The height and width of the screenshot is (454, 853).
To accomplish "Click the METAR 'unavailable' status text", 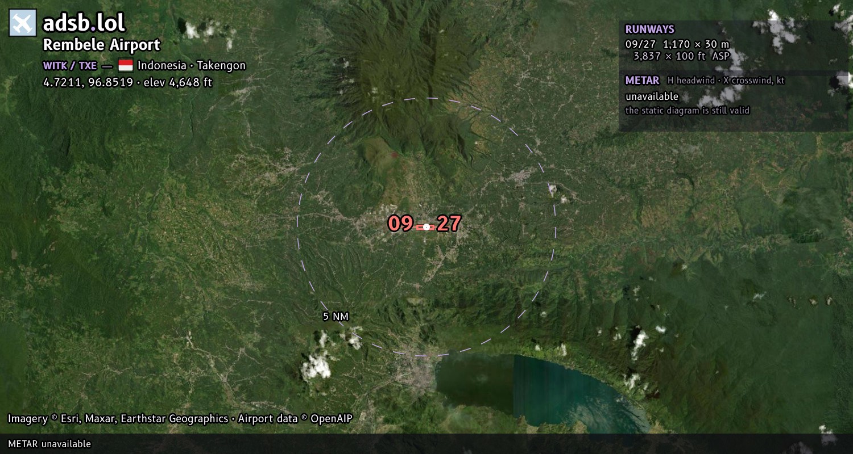I will coord(652,96).
